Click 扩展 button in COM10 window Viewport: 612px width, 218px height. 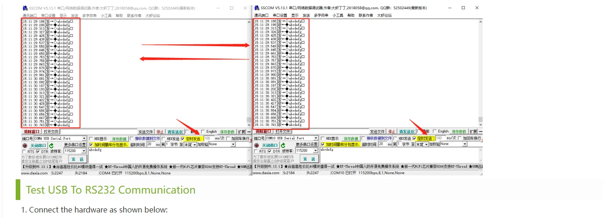click(473, 132)
